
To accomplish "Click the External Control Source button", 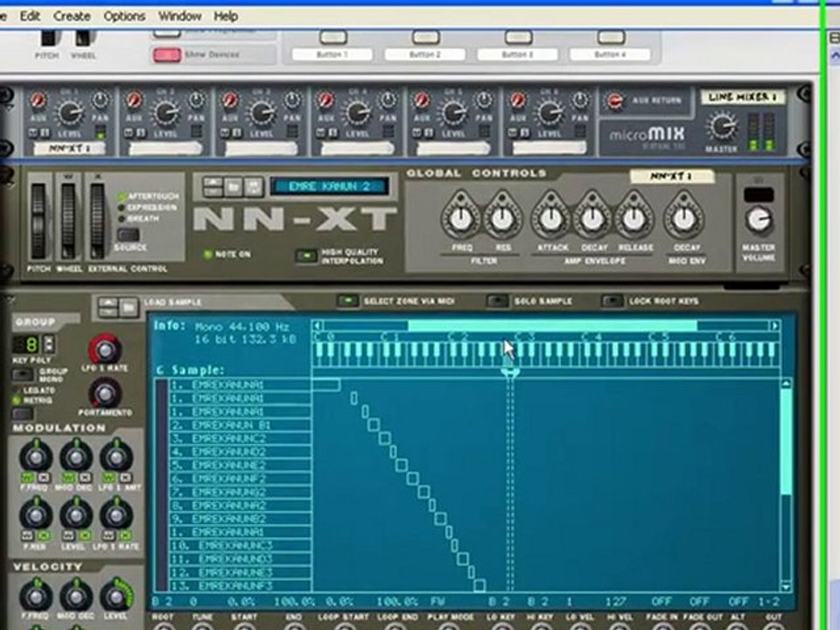I will 129,234.
